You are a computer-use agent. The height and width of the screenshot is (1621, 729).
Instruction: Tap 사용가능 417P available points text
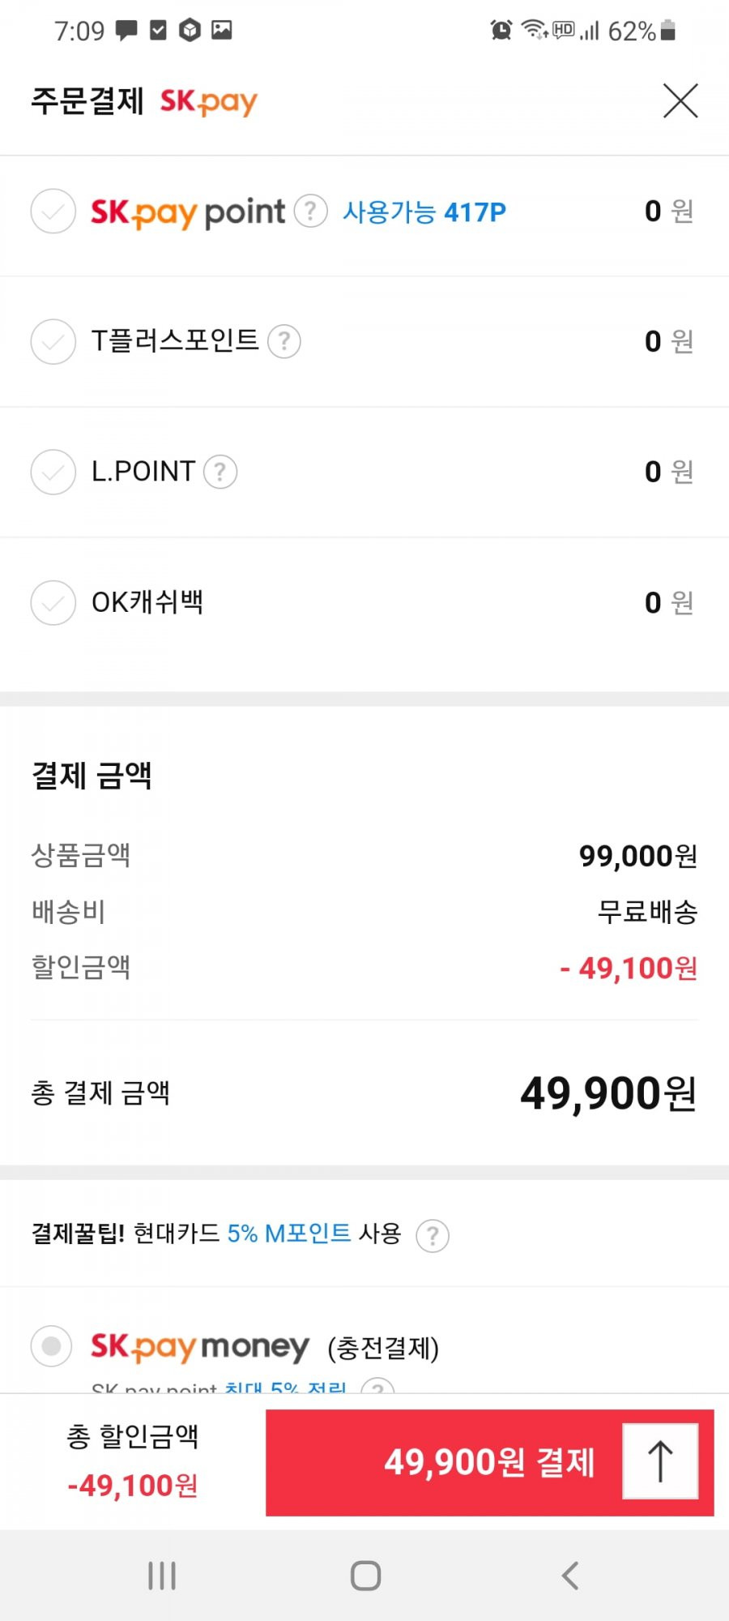click(424, 212)
